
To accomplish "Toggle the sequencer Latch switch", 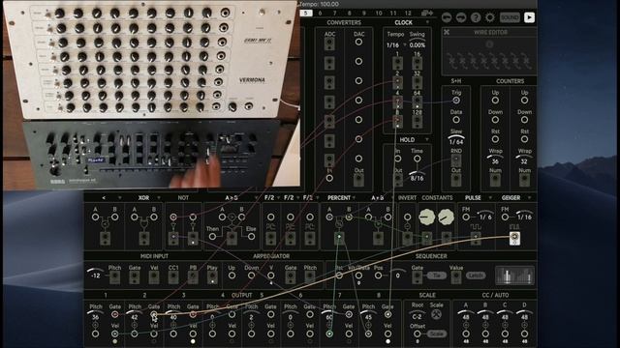I will [x=476, y=275].
